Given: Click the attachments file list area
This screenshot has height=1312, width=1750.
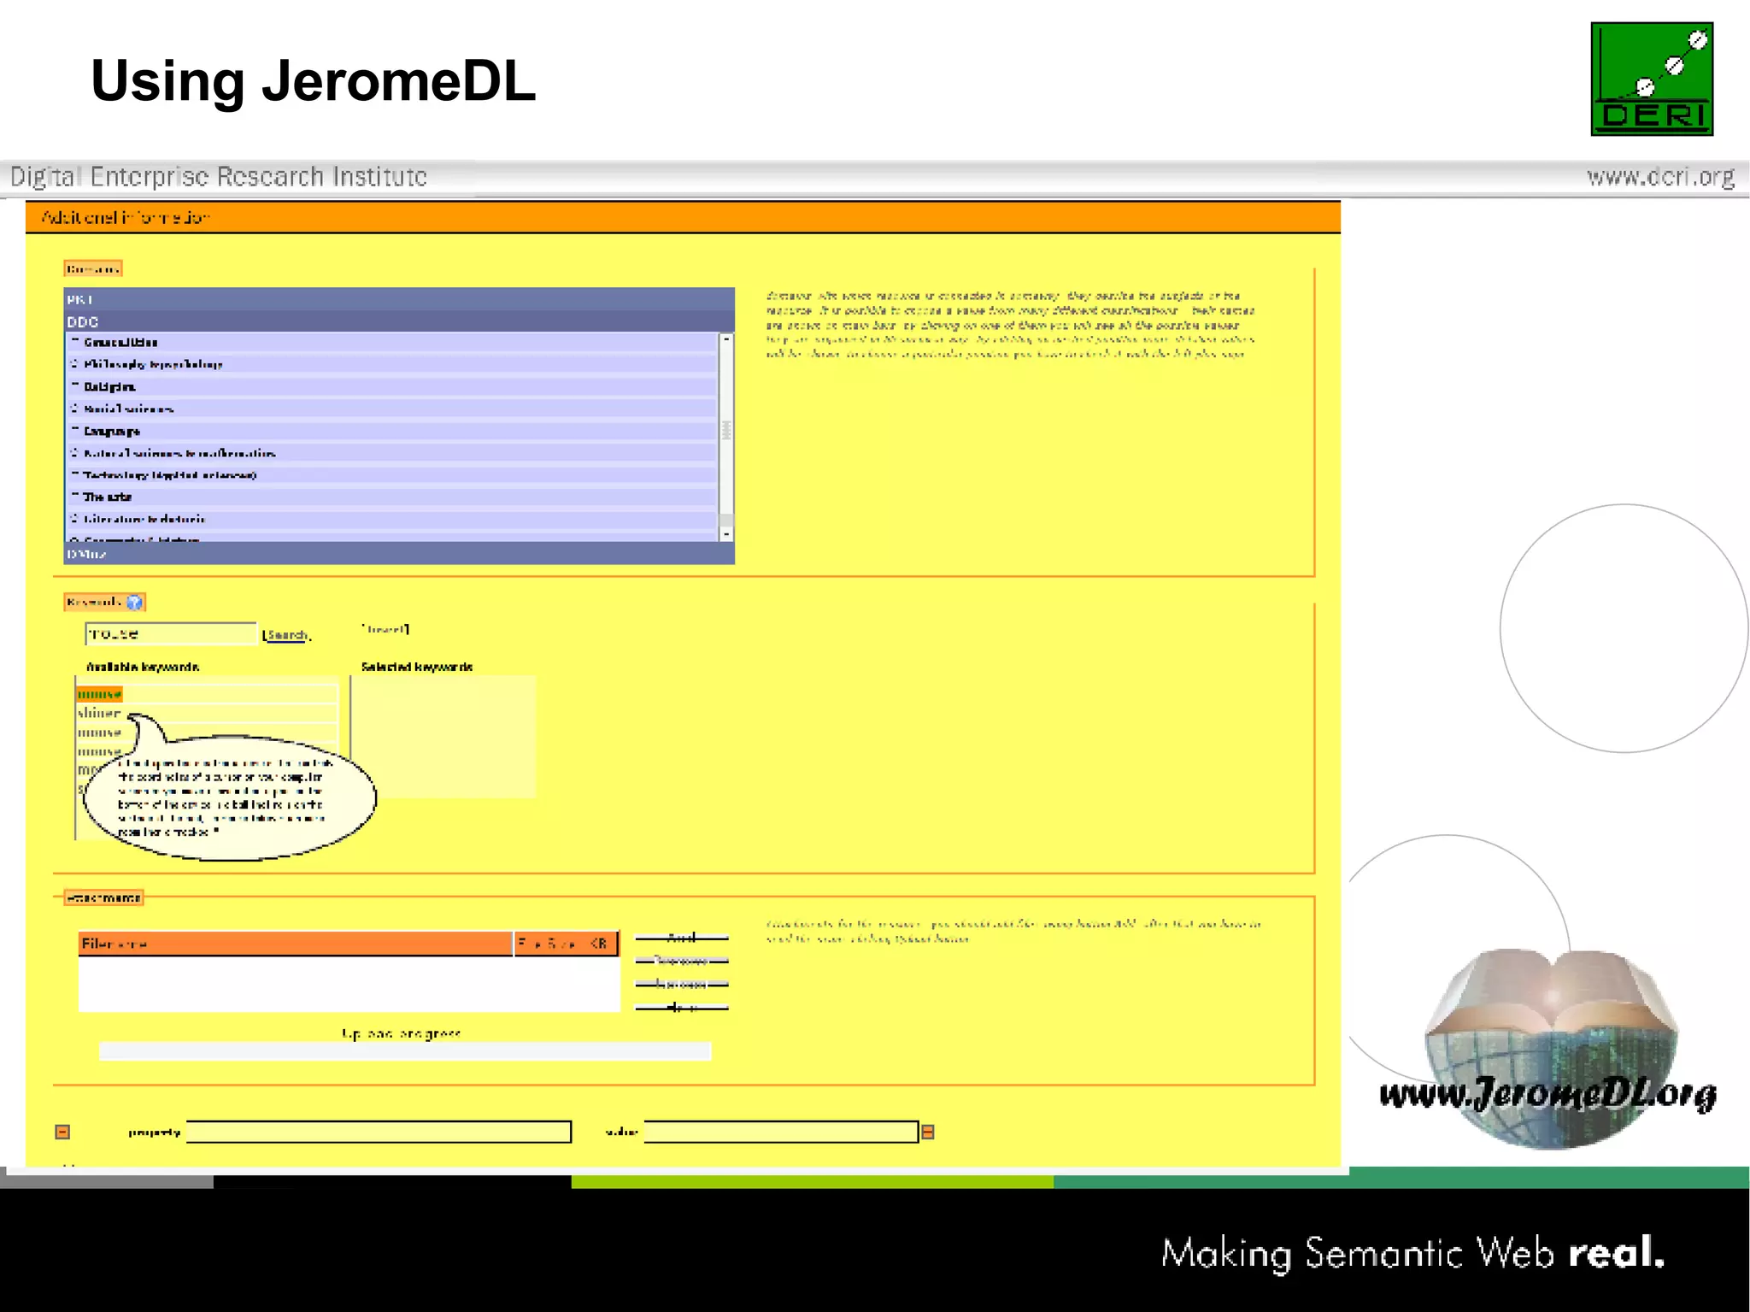Looking at the screenshot, I should click(x=349, y=984).
